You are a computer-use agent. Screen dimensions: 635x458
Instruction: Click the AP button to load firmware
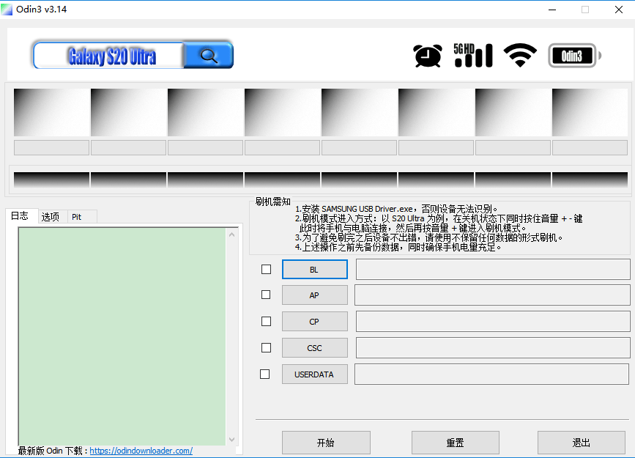point(314,295)
